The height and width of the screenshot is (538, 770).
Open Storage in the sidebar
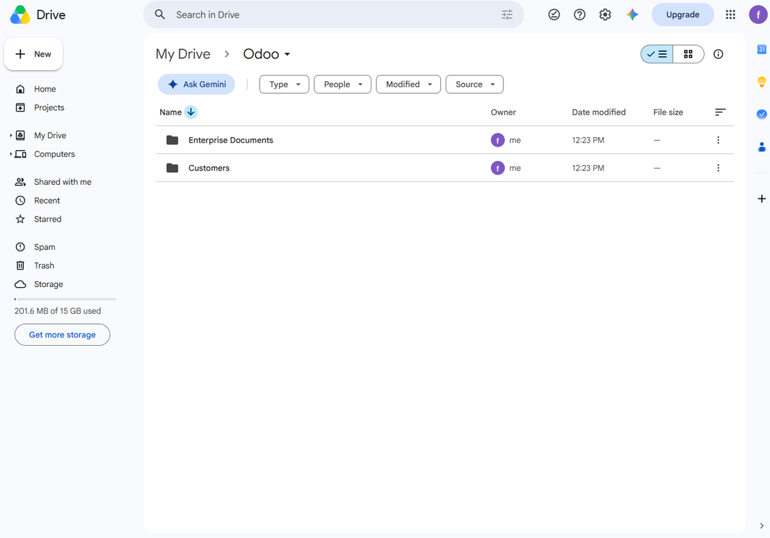(48, 284)
